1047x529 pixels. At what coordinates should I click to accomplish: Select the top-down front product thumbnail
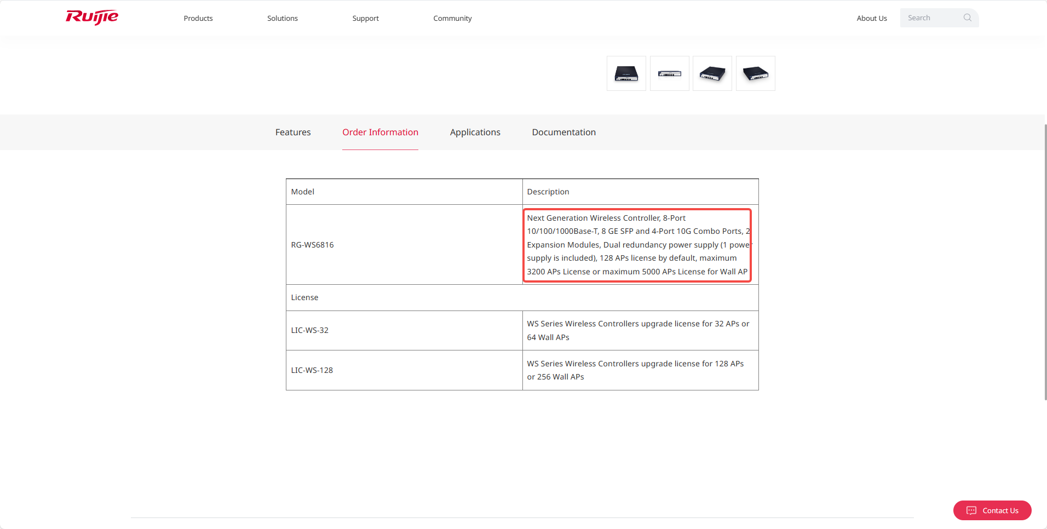(x=626, y=73)
